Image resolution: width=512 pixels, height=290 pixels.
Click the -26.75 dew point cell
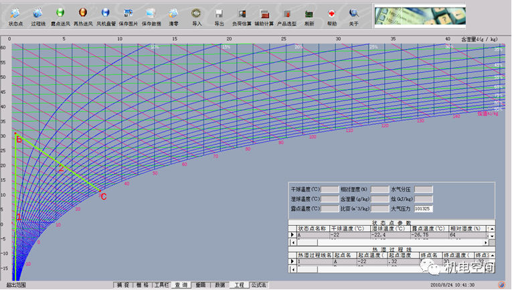[430, 235]
